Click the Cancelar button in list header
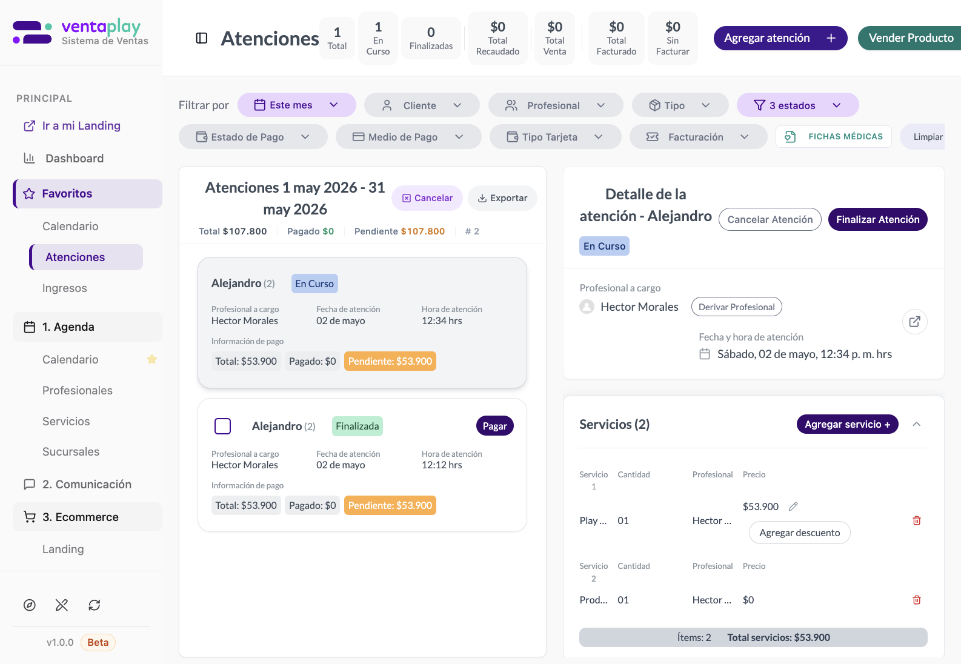 tap(427, 198)
